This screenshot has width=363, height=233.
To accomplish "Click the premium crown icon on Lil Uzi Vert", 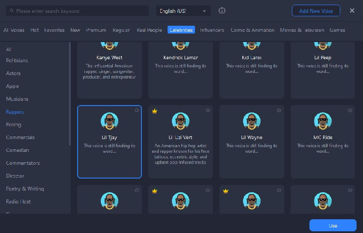I will coord(155,111).
